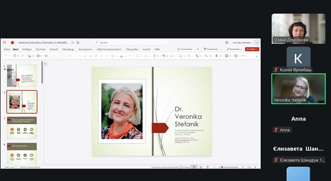This screenshot has width=331, height=181.
Task: Click the VS account avatar
Action: tap(257, 42)
